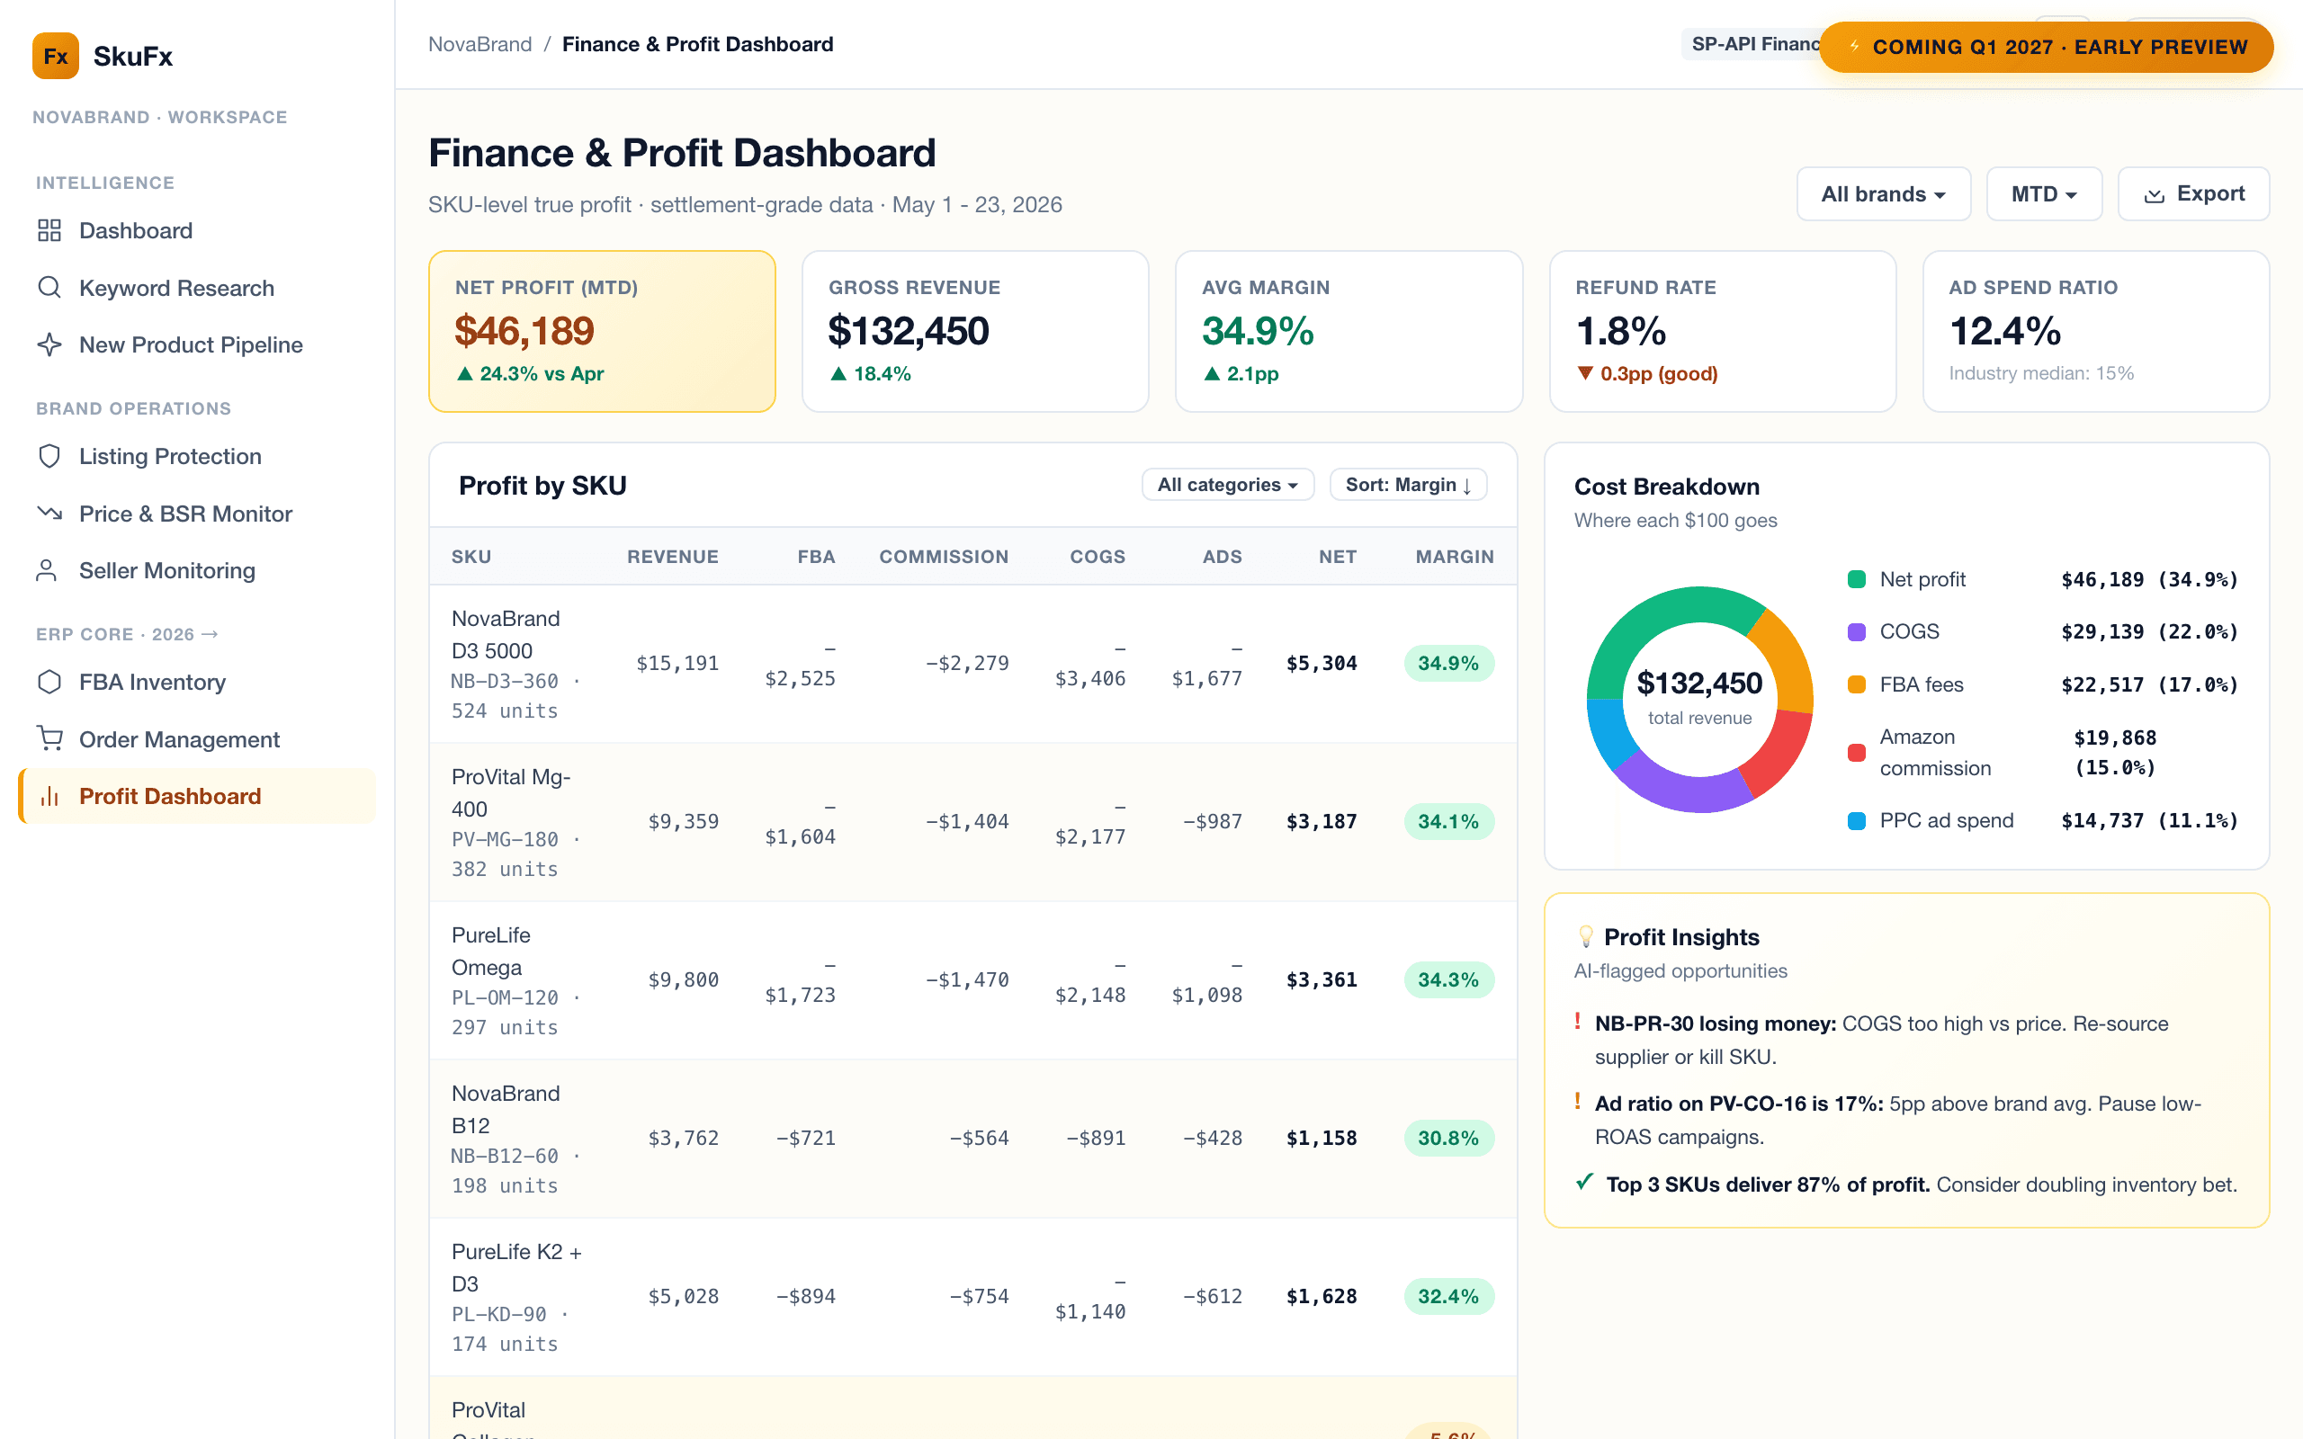Click the Ad Spend Ratio summary card

2095,331
